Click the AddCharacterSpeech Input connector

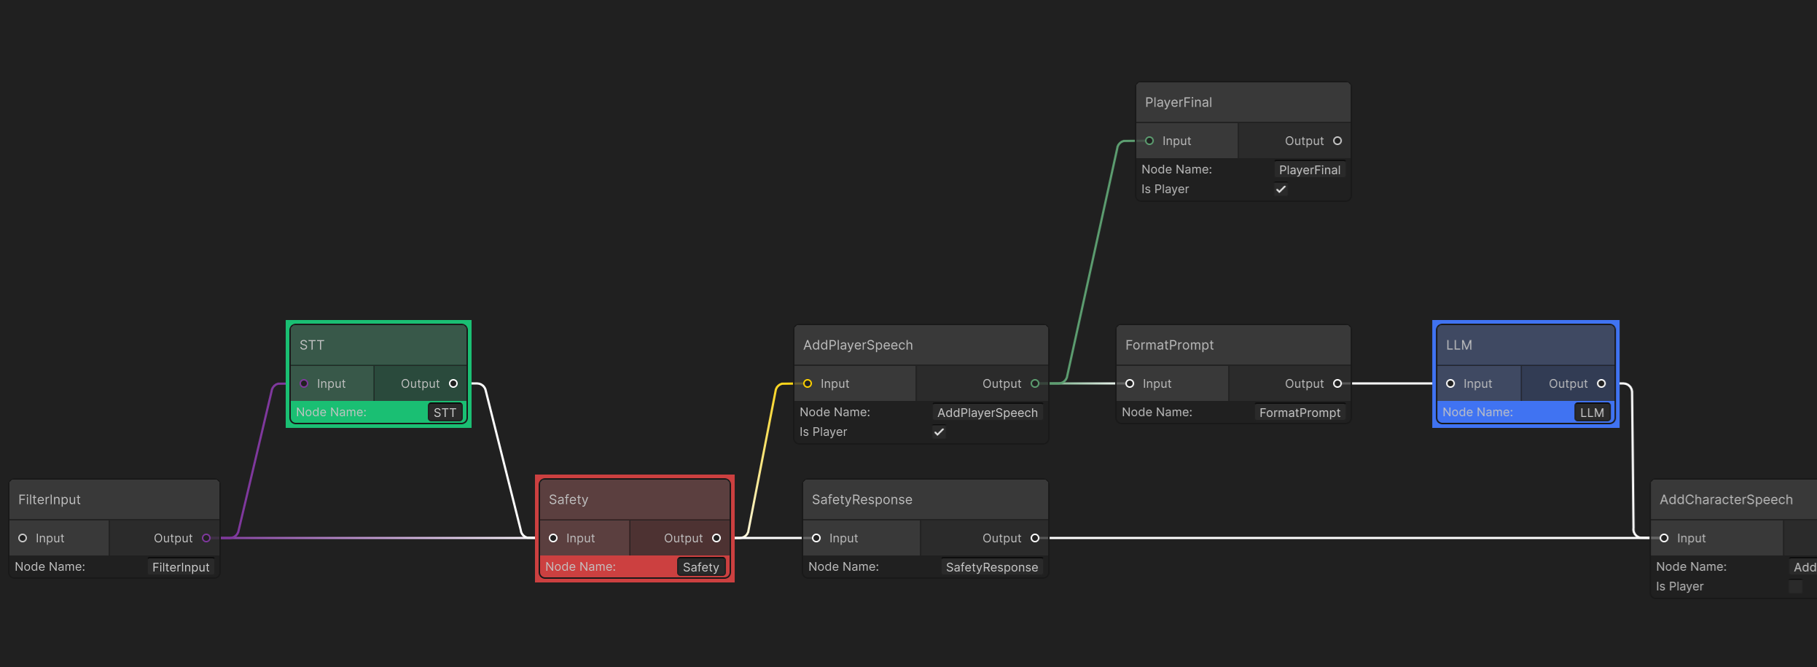tap(1664, 538)
